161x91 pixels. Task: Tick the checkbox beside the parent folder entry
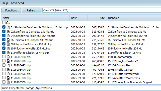(x=4, y=23)
